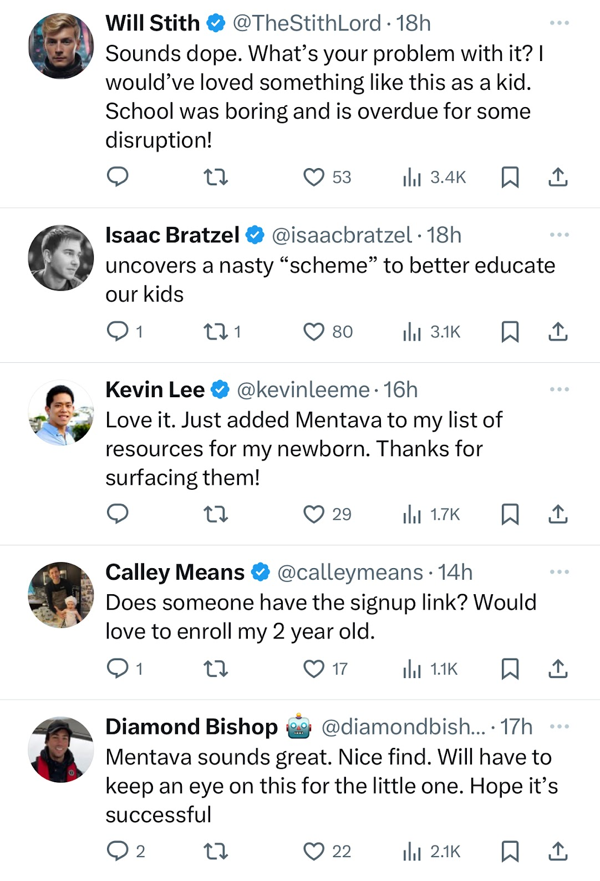Like Calley Means' reply

(314, 669)
